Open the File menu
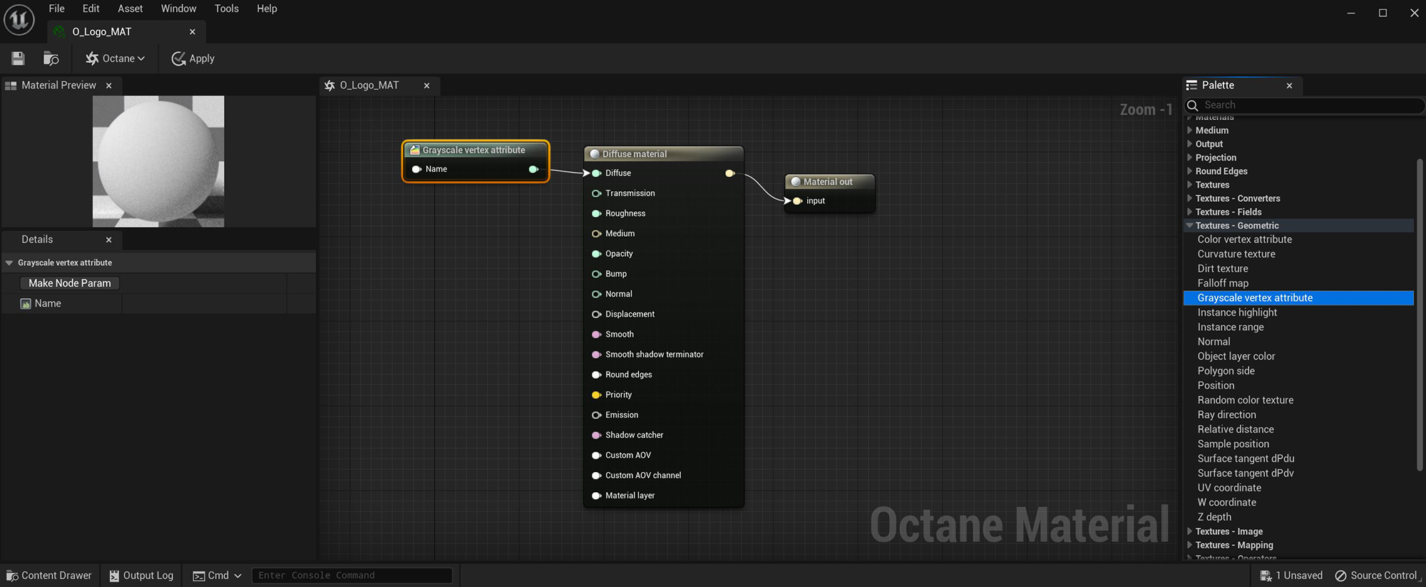1426x587 pixels. 56,9
